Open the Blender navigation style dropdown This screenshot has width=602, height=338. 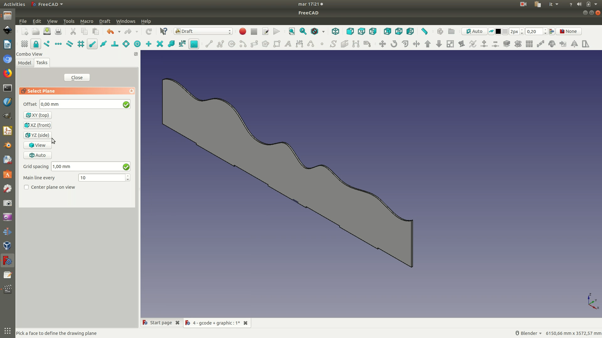click(x=529, y=333)
